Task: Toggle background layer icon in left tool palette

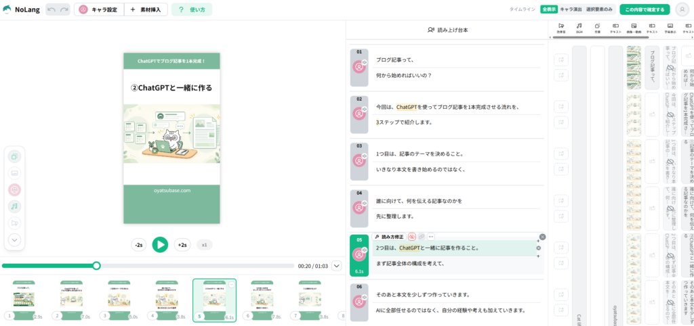Action: 15,156
